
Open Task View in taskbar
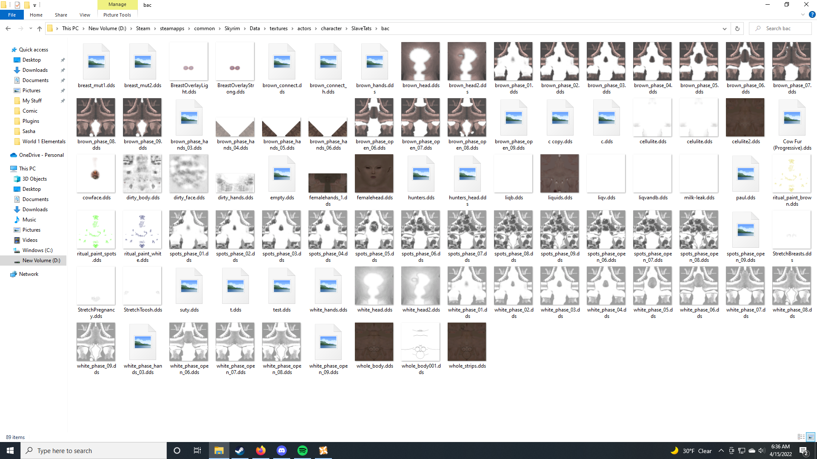[197, 450]
